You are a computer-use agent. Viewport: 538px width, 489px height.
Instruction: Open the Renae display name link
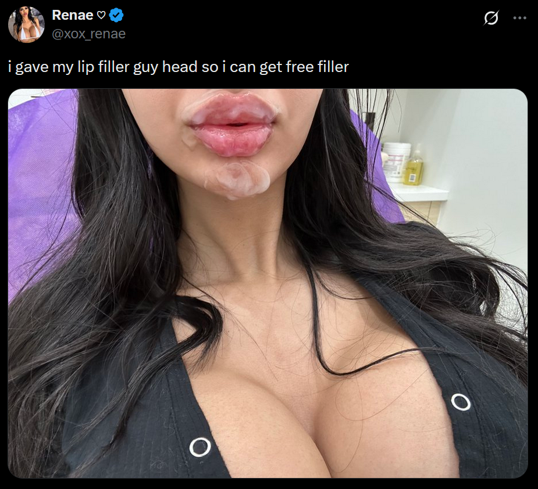click(72, 16)
